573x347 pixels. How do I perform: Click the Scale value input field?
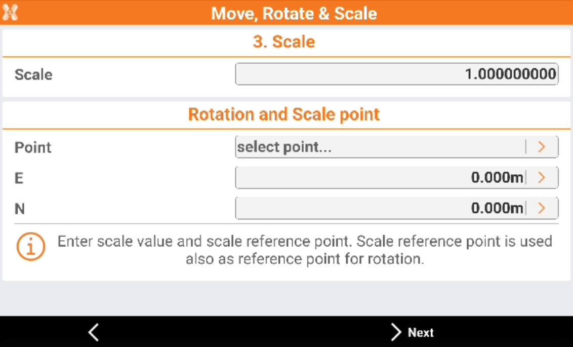(396, 74)
